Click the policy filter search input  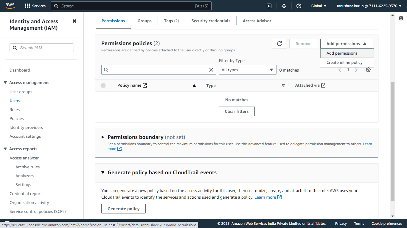click(x=159, y=70)
